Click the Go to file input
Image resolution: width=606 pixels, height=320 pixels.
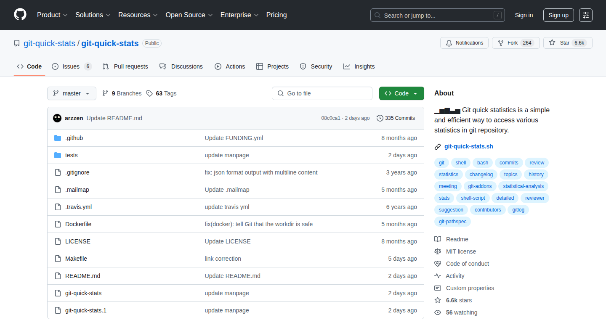tap(322, 93)
